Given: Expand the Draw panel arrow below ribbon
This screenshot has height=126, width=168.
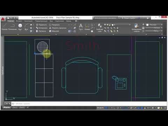Looking at the screenshot, I should pyautogui.click(x=18, y=34).
